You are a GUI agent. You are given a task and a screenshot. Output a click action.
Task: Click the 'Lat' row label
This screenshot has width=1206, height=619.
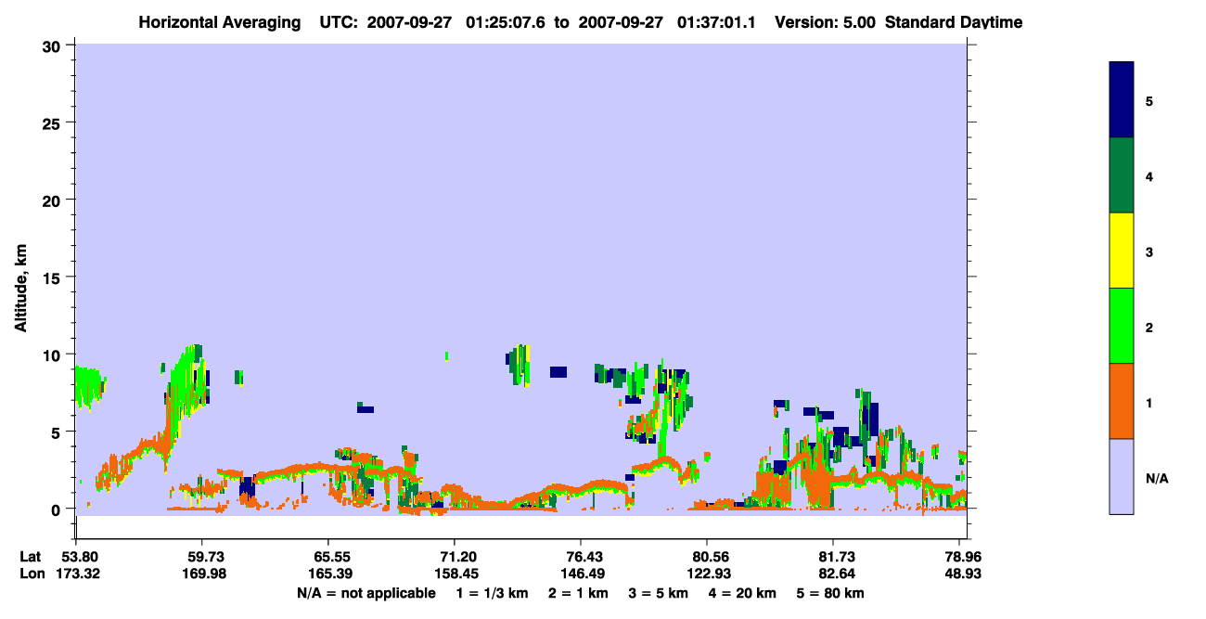[30, 557]
